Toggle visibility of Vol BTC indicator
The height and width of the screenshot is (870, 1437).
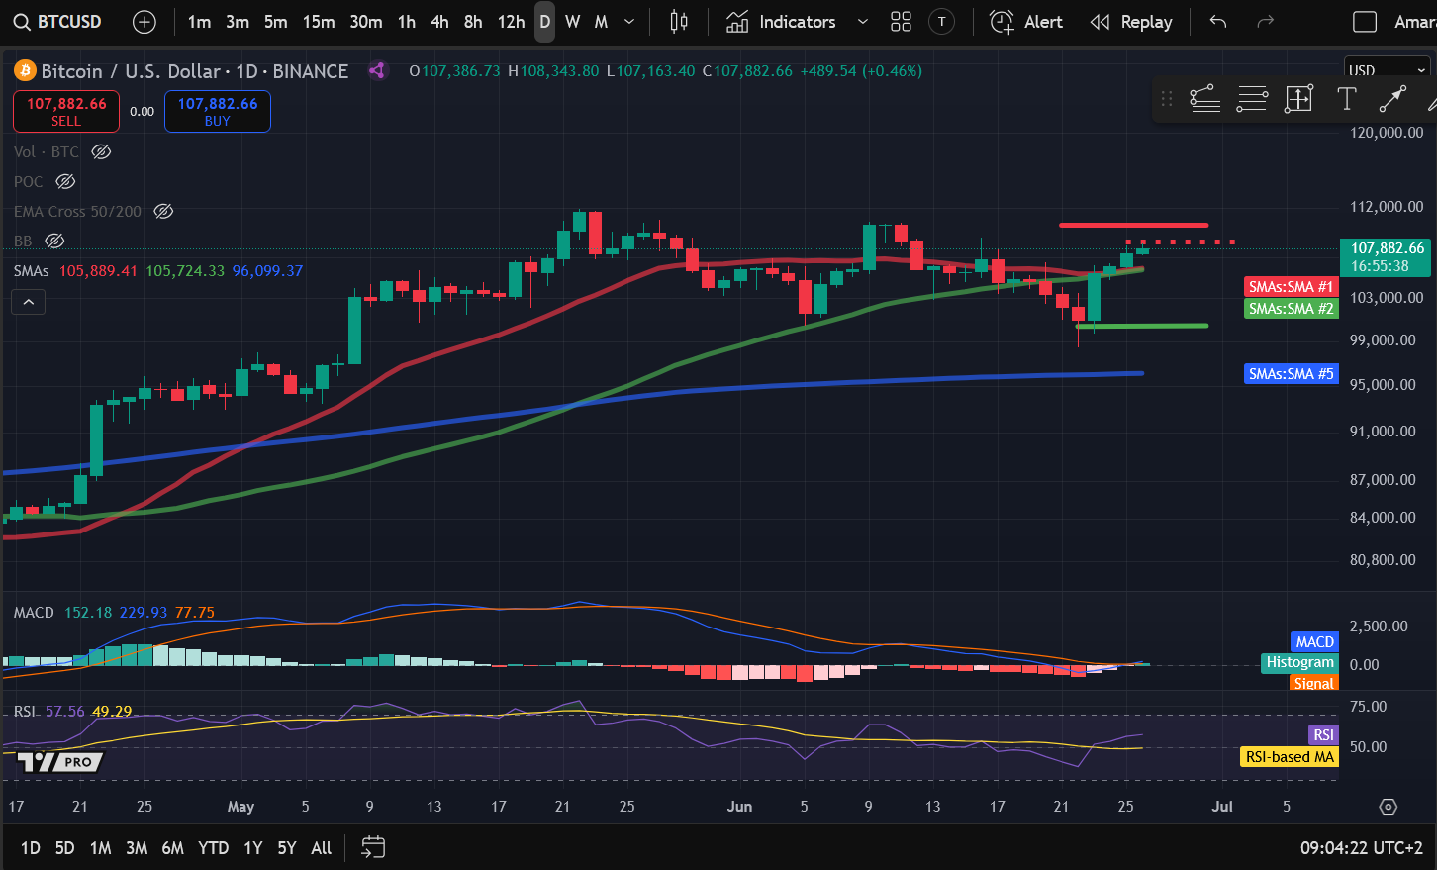(x=101, y=151)
